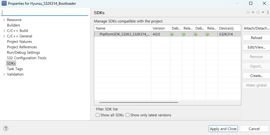This screenshot has width=270, height=135.
Task: Maximize the Properties window
Action: pos(251,3)
